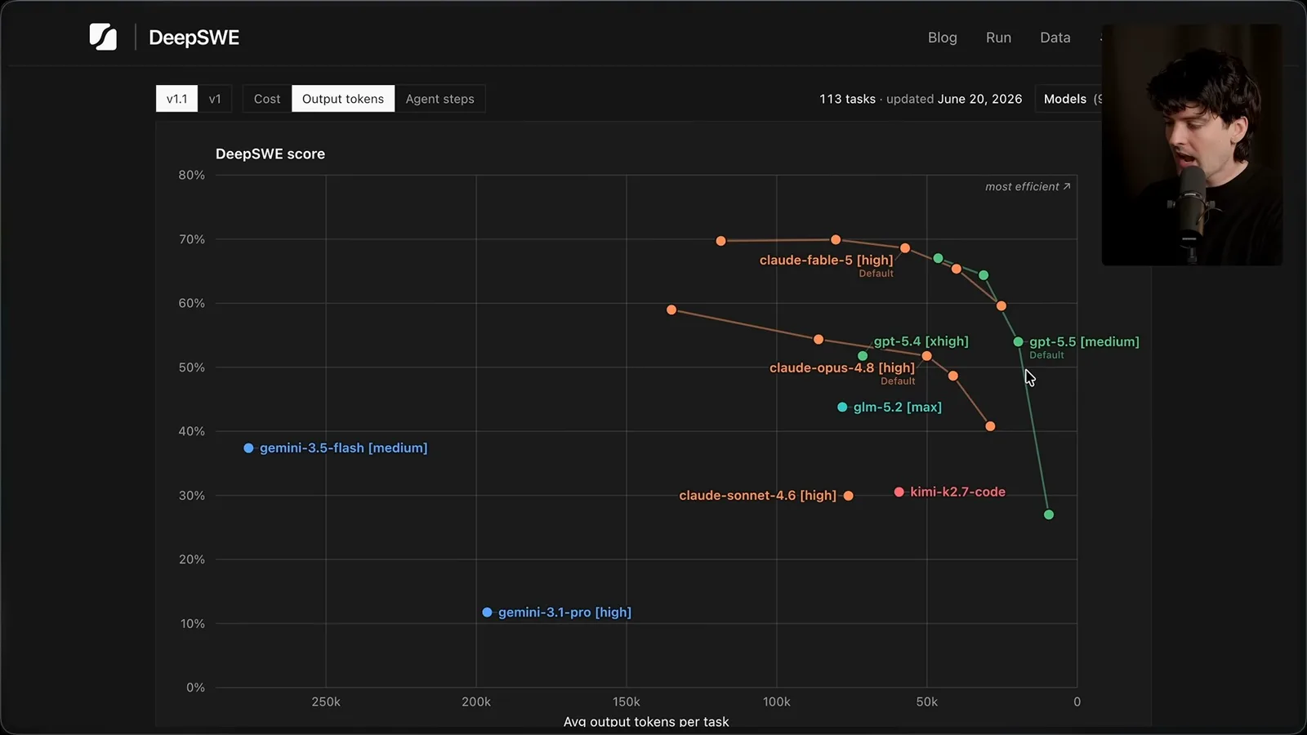Image resolution: width=1307 pixels, height=735 pixels.
Task: Click the '80%' y-axis label
Action: [192, 175]
